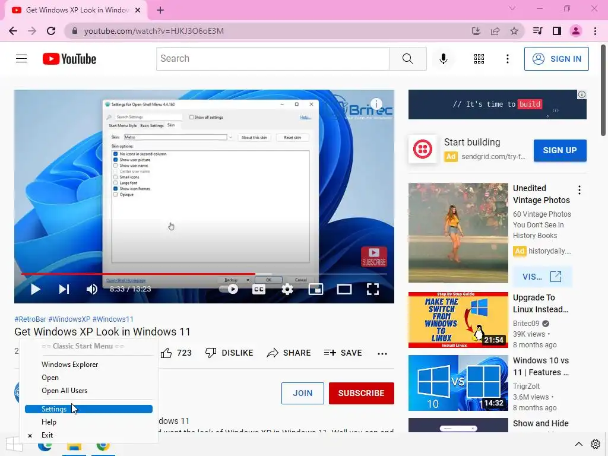Click the video info card icon

point(376,103)
